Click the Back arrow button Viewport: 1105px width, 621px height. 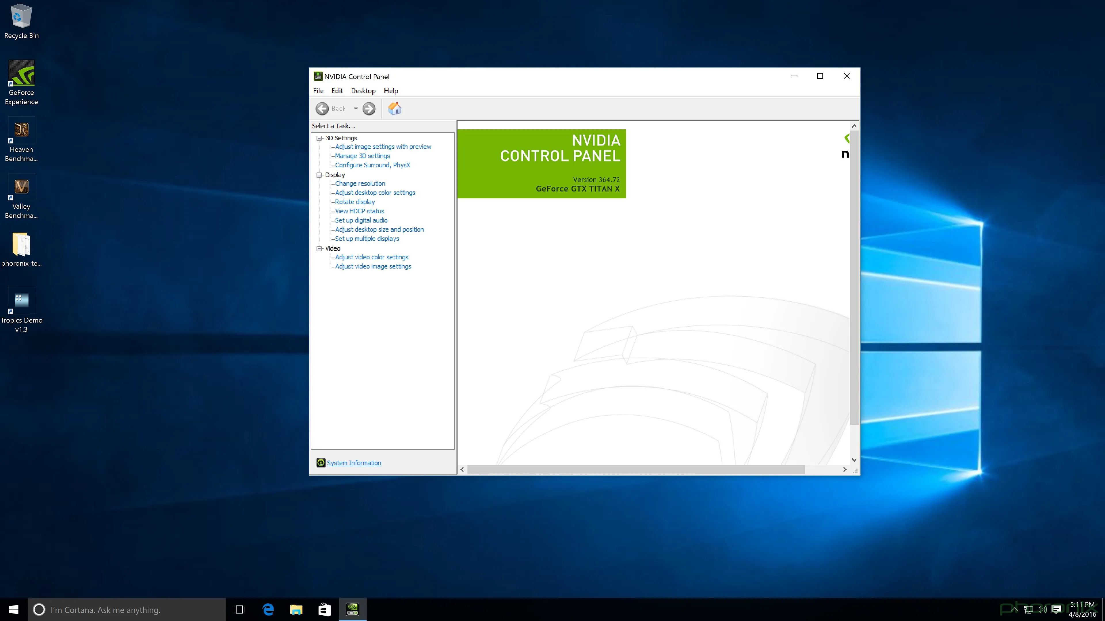322,108
